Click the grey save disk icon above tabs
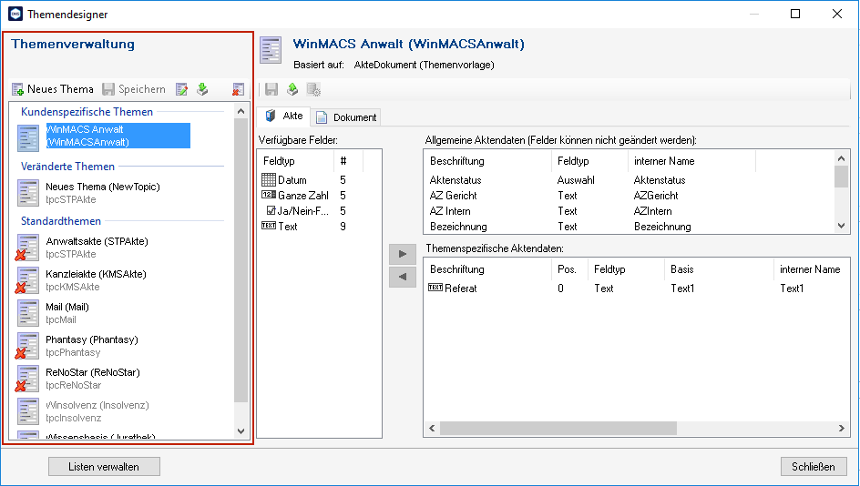Image resolution: width=860 pixels, height=486 pixels. click(271, 89)
